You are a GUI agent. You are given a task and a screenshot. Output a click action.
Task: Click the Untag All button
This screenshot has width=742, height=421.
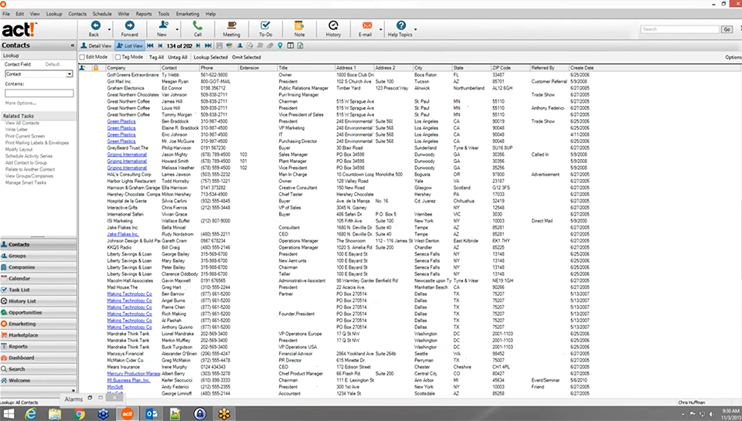(x=178, y=57)
